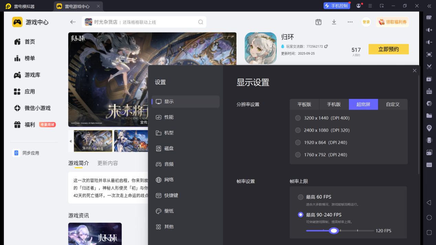Switch to the 自定义 resolution tab
436x245 pixels.
393,104
